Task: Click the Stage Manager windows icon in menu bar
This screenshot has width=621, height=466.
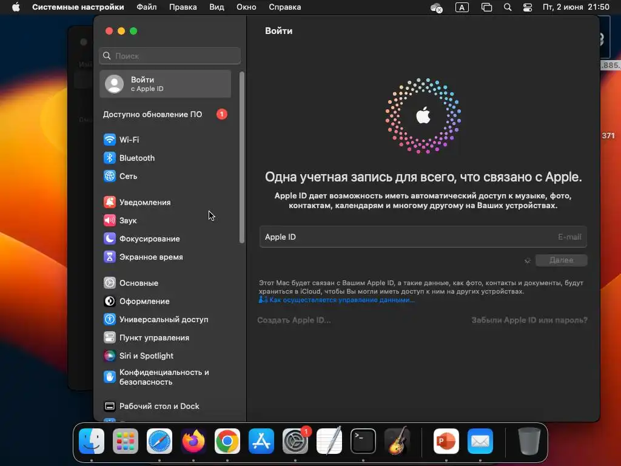Action: click(486, 7)
